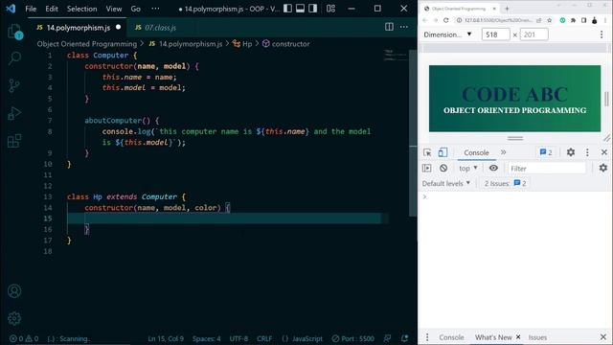Split the editor to the right
This screenshot has height=345, width=613.
point(389,27)
